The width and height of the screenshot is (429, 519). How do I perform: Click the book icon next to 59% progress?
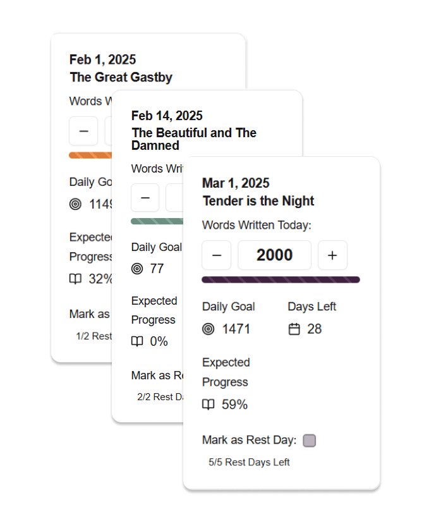(208, 405)
